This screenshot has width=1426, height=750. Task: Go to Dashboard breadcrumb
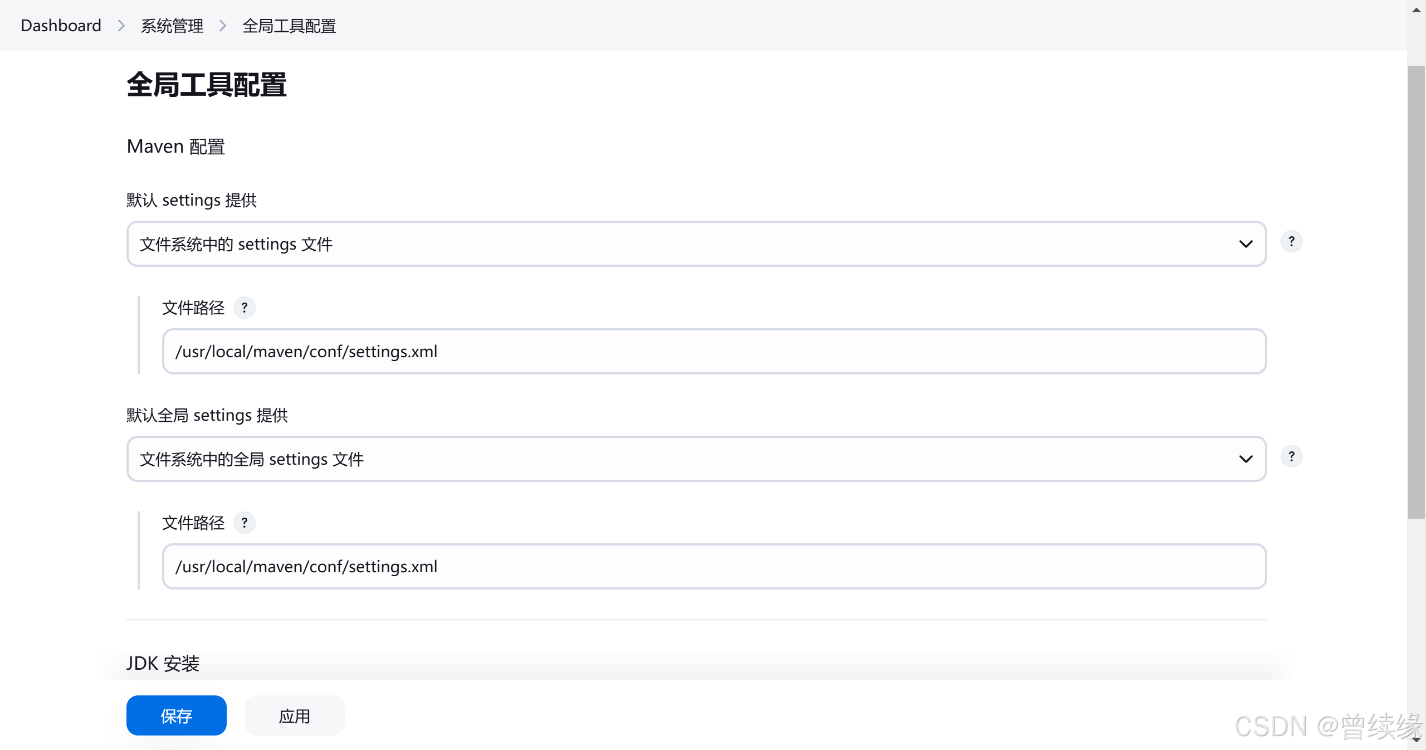click(x=61, y=26)
